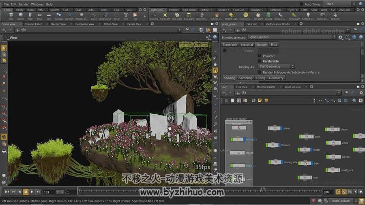Select the Font shelf tool

tap(126, 16)
